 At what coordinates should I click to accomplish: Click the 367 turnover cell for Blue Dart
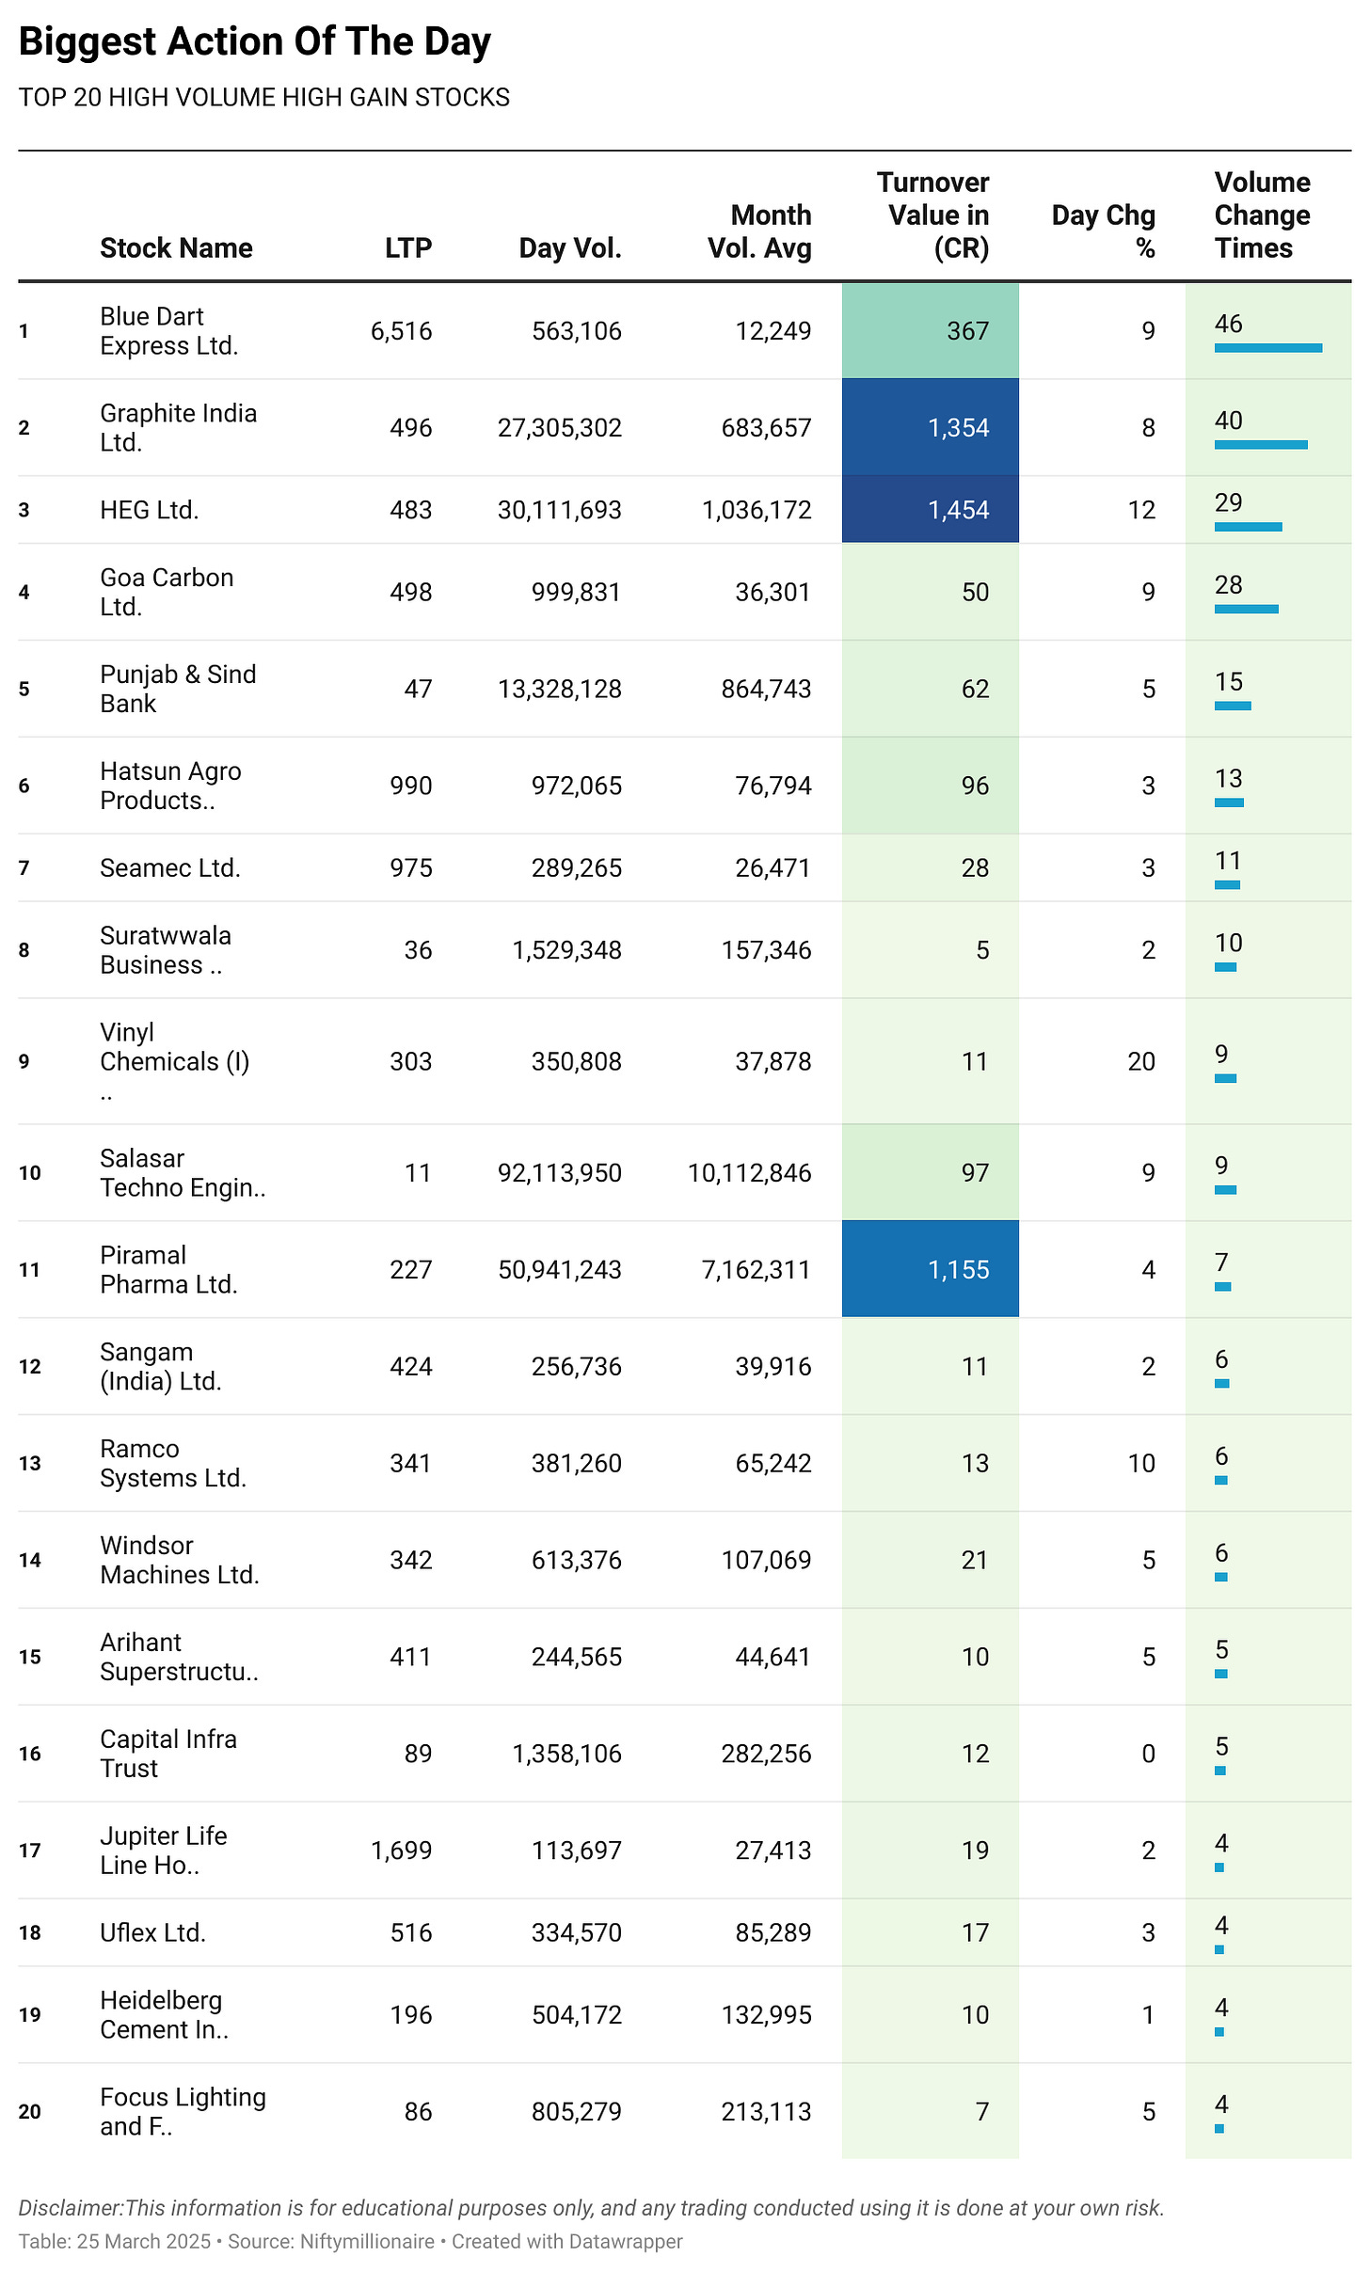point(931,331)
